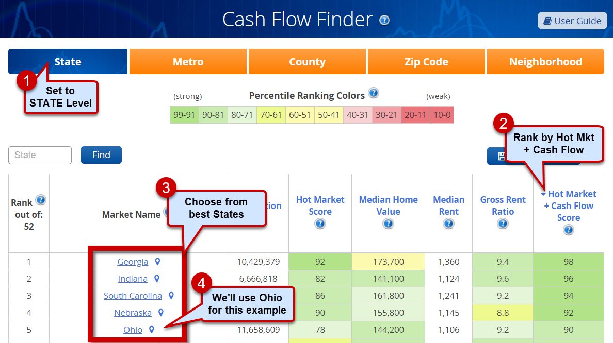Screen dimensions: 613x343
Task: Select Nebraska gross rent ratio 8.8
Action: coord(503,313)
